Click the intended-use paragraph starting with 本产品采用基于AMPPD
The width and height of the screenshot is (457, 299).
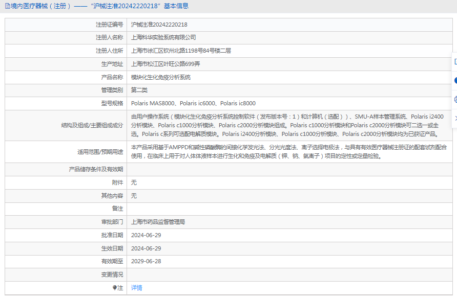click(289, 152)
